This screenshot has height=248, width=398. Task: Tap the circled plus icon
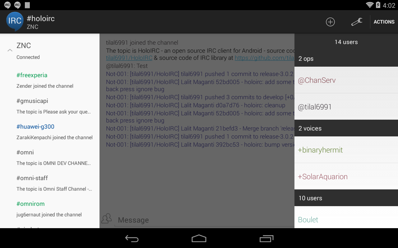pyautogui.click(x=330, y=22)
